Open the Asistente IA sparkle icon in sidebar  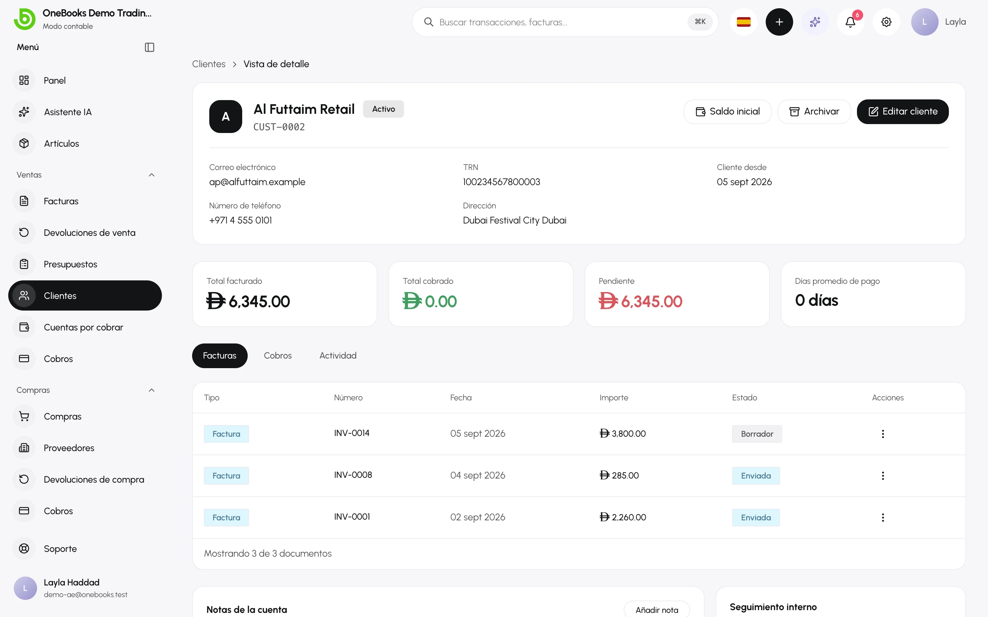pos(24,112)
